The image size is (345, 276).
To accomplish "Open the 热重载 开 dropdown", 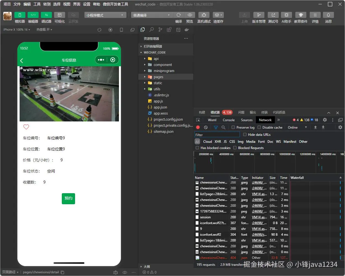I will (x=44, y=30).
